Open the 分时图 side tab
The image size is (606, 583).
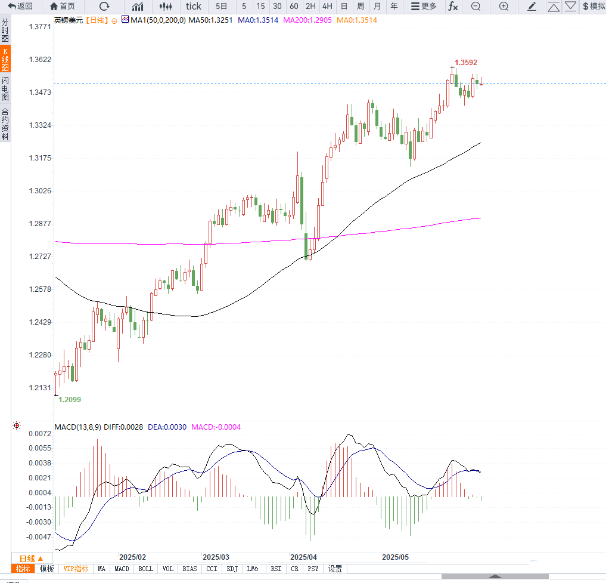(5, 30)
